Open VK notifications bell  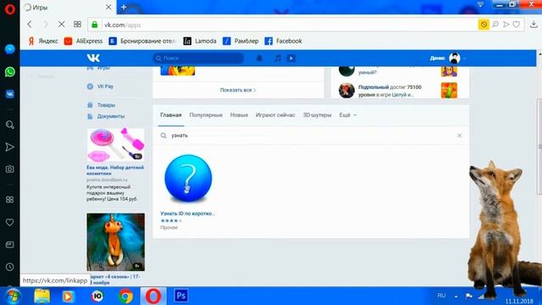click(259, 58)
